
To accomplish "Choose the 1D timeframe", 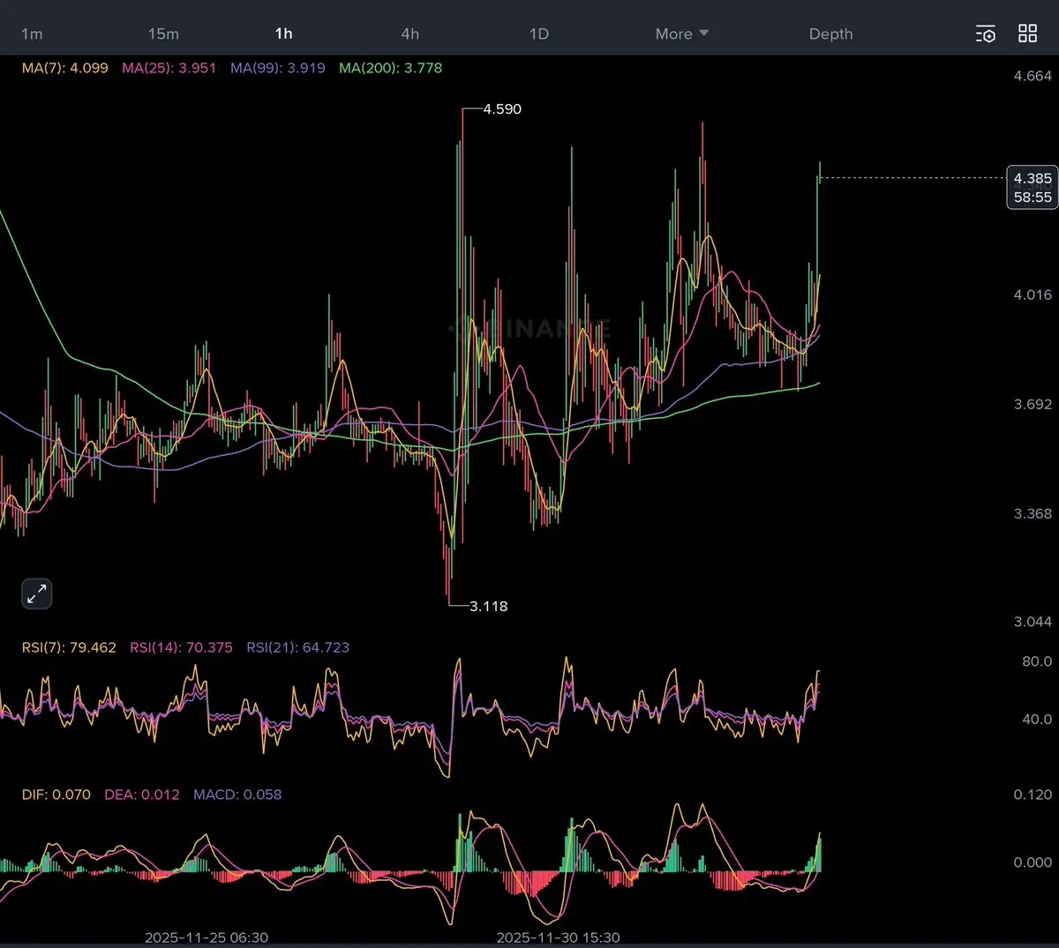I will point(538,34).
